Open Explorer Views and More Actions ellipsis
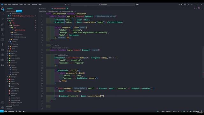The width and height of the screenshot is (204, 115). tap(35, 8)
